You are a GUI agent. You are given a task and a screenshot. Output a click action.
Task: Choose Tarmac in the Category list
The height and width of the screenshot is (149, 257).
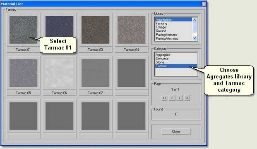point(176,66)
